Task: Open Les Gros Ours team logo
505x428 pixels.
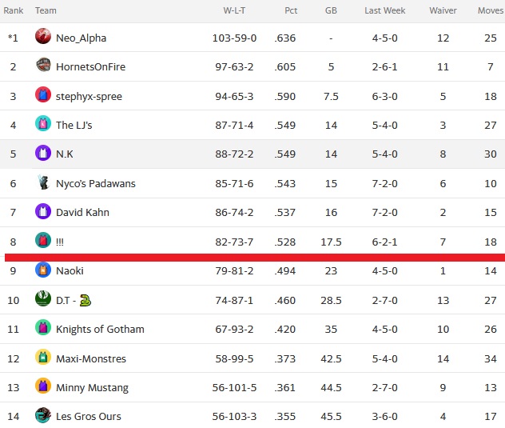Action: pyautogui.click(x=43, y=414)
